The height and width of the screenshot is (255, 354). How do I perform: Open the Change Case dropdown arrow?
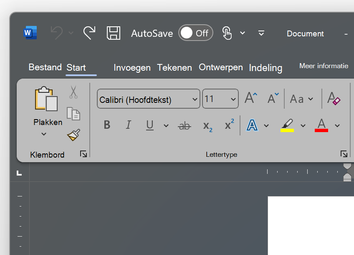pyautogui.click(x=311, y=99)
